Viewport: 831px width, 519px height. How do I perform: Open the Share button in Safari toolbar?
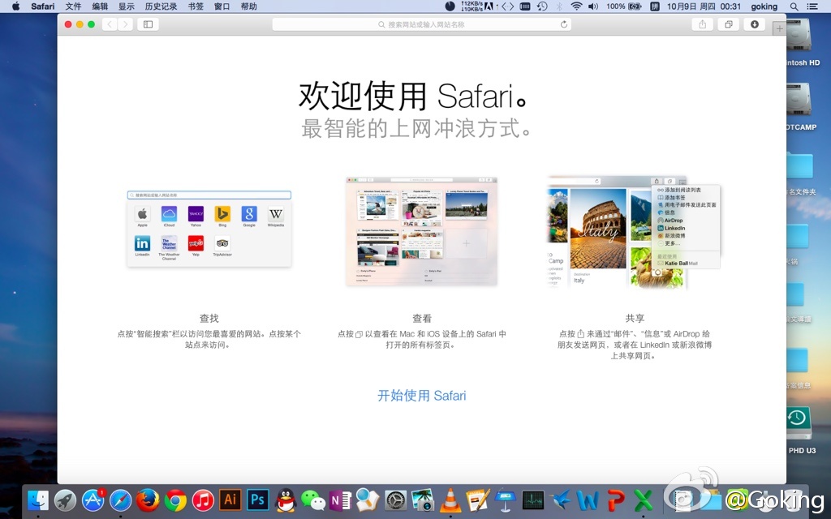pos(702,24)
